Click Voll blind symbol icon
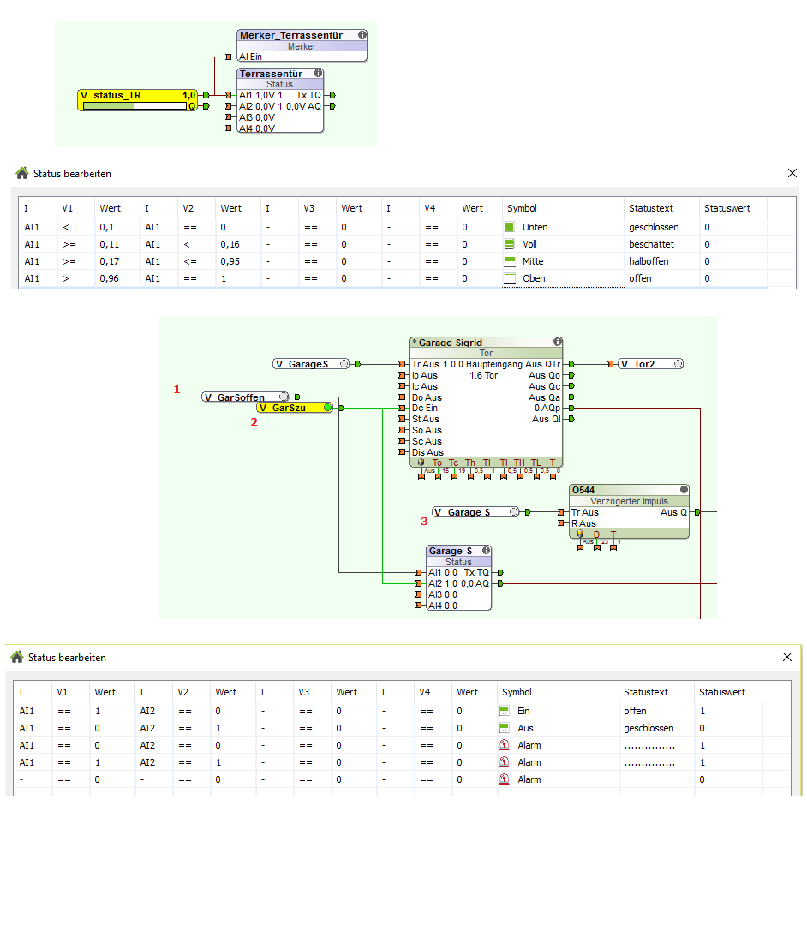 pos(509,244)
